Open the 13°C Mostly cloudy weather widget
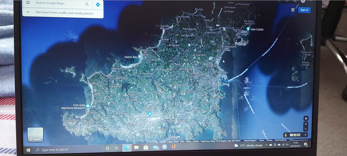 tap(249, 145)
